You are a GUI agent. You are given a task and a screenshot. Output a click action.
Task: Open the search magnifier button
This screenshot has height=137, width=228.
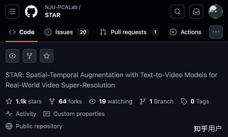(x=177, y=12)
